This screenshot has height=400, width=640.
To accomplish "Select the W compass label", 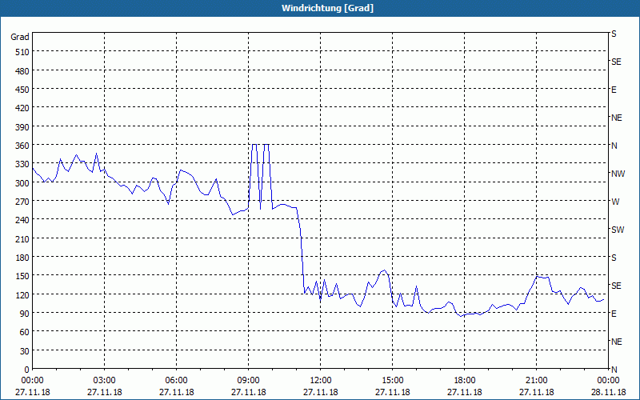I will [615, 202].
